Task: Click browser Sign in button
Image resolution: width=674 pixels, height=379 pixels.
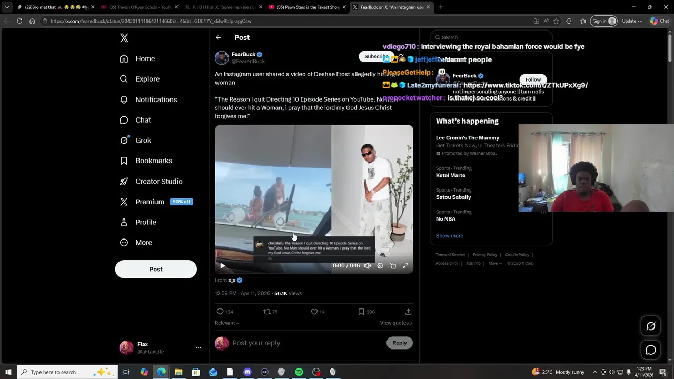Action: 604,21
